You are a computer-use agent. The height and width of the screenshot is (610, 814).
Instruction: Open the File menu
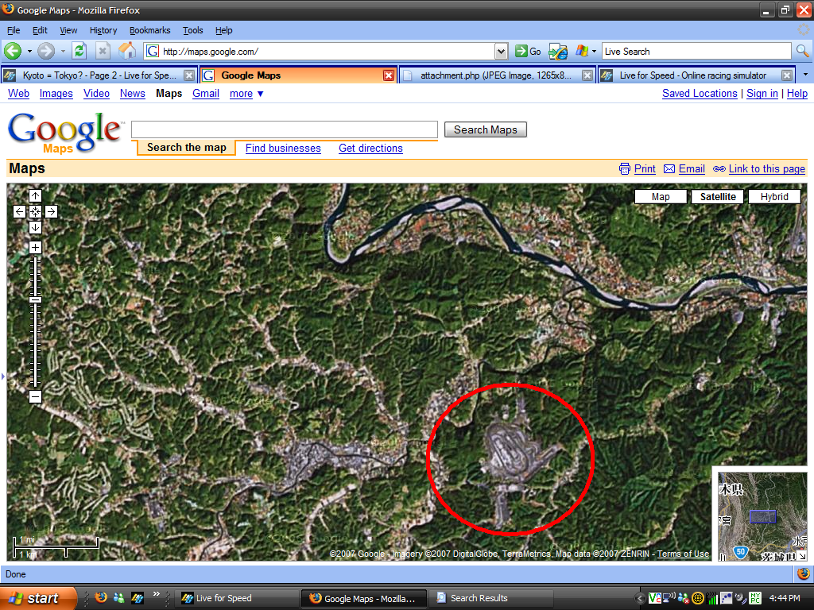14,31
